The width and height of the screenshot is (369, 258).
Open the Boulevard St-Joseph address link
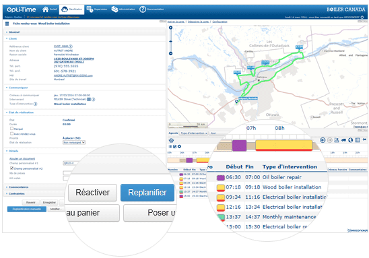click(73, 60)
